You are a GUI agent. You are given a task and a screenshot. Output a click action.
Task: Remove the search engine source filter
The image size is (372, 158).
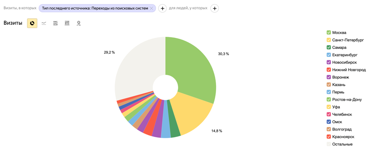151,8
